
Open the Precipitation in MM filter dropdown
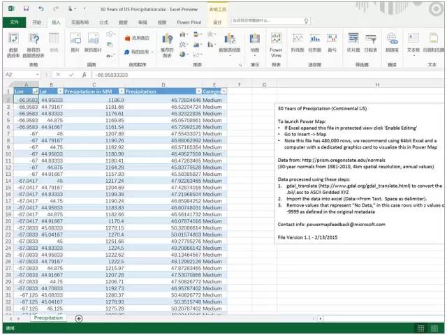pyautogui.click(x=122, y=91)
